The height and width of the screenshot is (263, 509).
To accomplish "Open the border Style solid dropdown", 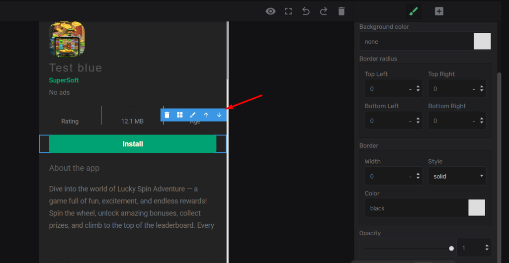I will pos(457,176).
